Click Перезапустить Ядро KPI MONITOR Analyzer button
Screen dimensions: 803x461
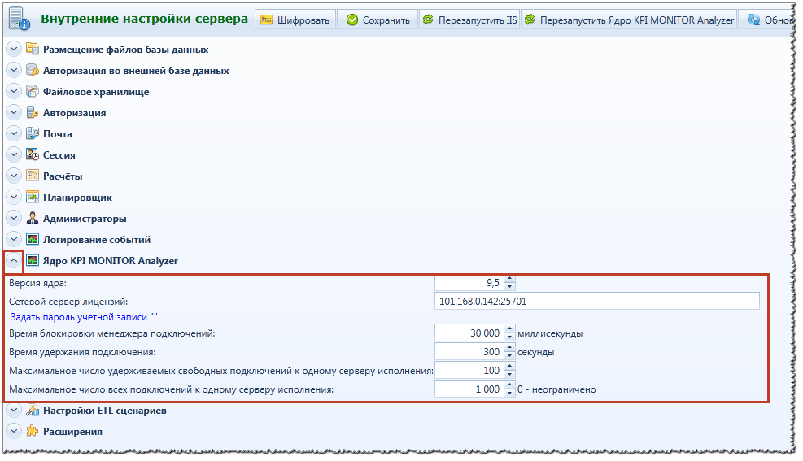click(x=629, y=20)
